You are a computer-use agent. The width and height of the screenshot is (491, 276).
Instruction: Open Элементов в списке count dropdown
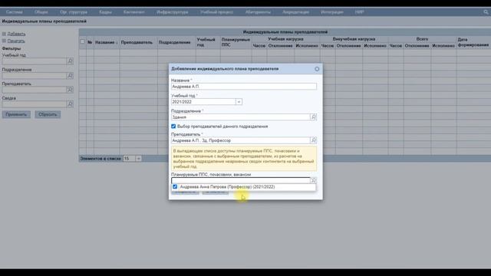(138, 159)
